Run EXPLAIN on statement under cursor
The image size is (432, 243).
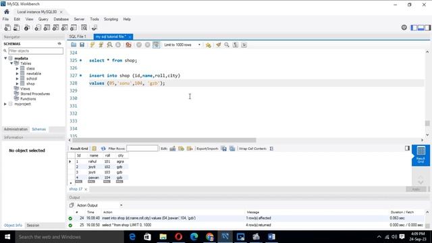[109, 45]
